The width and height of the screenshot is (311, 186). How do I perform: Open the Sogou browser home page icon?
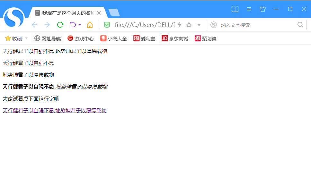point(90,24)
